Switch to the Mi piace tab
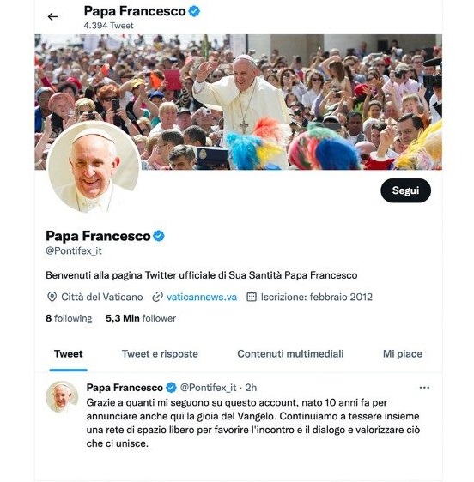 (402, 354)
